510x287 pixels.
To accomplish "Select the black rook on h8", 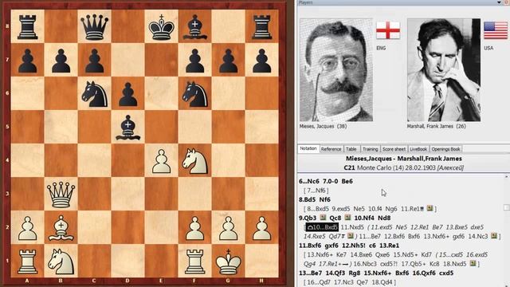I will pyautogui.click(x=262, y=26).
